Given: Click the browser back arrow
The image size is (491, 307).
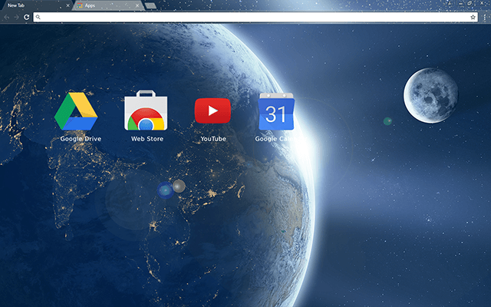Looking at the screenshot, I should (6, 16).
